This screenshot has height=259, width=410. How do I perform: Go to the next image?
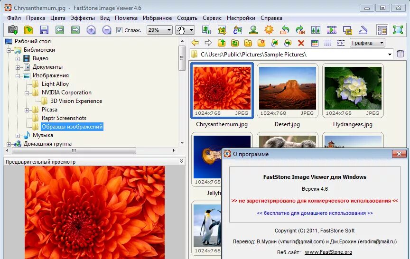pyautogui.click(x=75, y=30)
